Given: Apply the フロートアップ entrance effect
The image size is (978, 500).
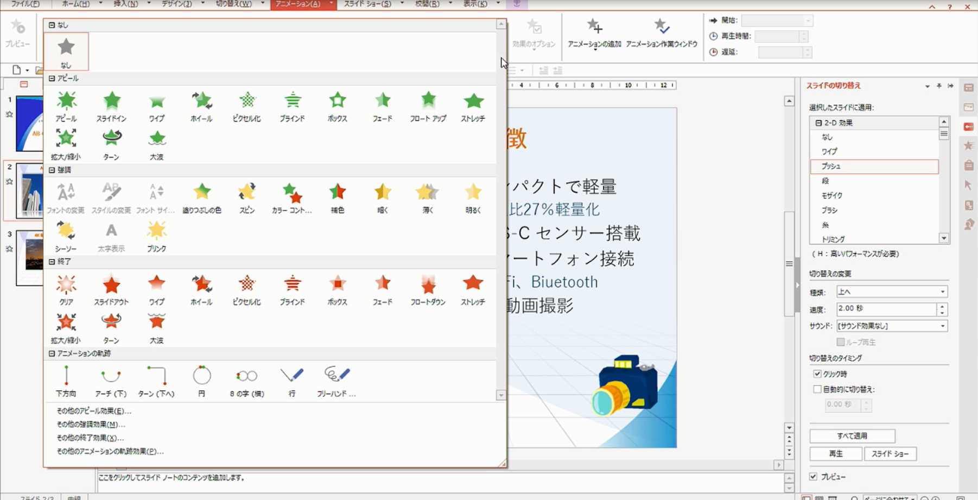Looking at the screenshot, I should coord(428,106).
